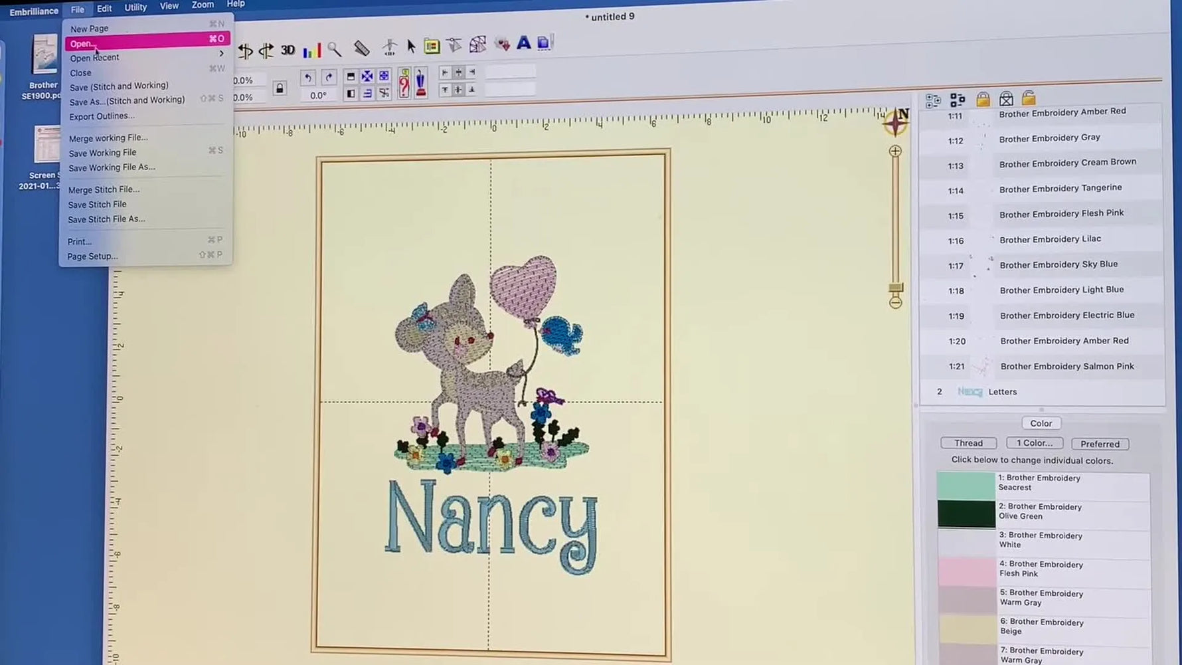Click the ruler measure tool icon
The width and height of the screenshot is (1182, 665).
click(x=361, y=48)
